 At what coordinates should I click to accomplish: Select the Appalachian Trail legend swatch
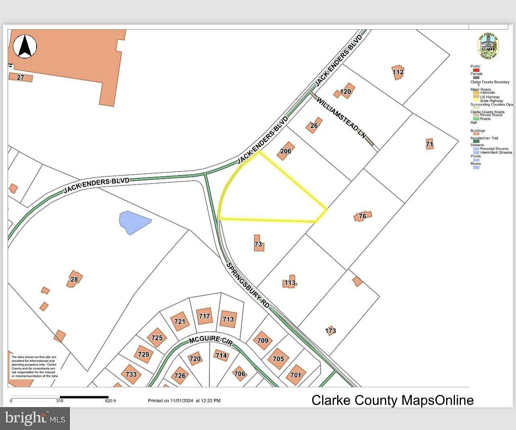pyautogui.click(x=476, y=141)
